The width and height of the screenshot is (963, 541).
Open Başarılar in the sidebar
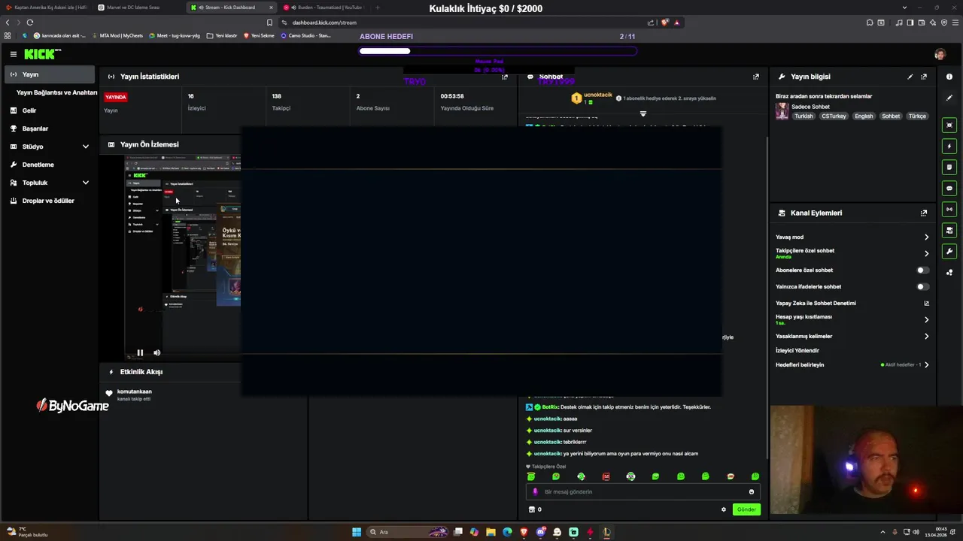click(50, 128)
